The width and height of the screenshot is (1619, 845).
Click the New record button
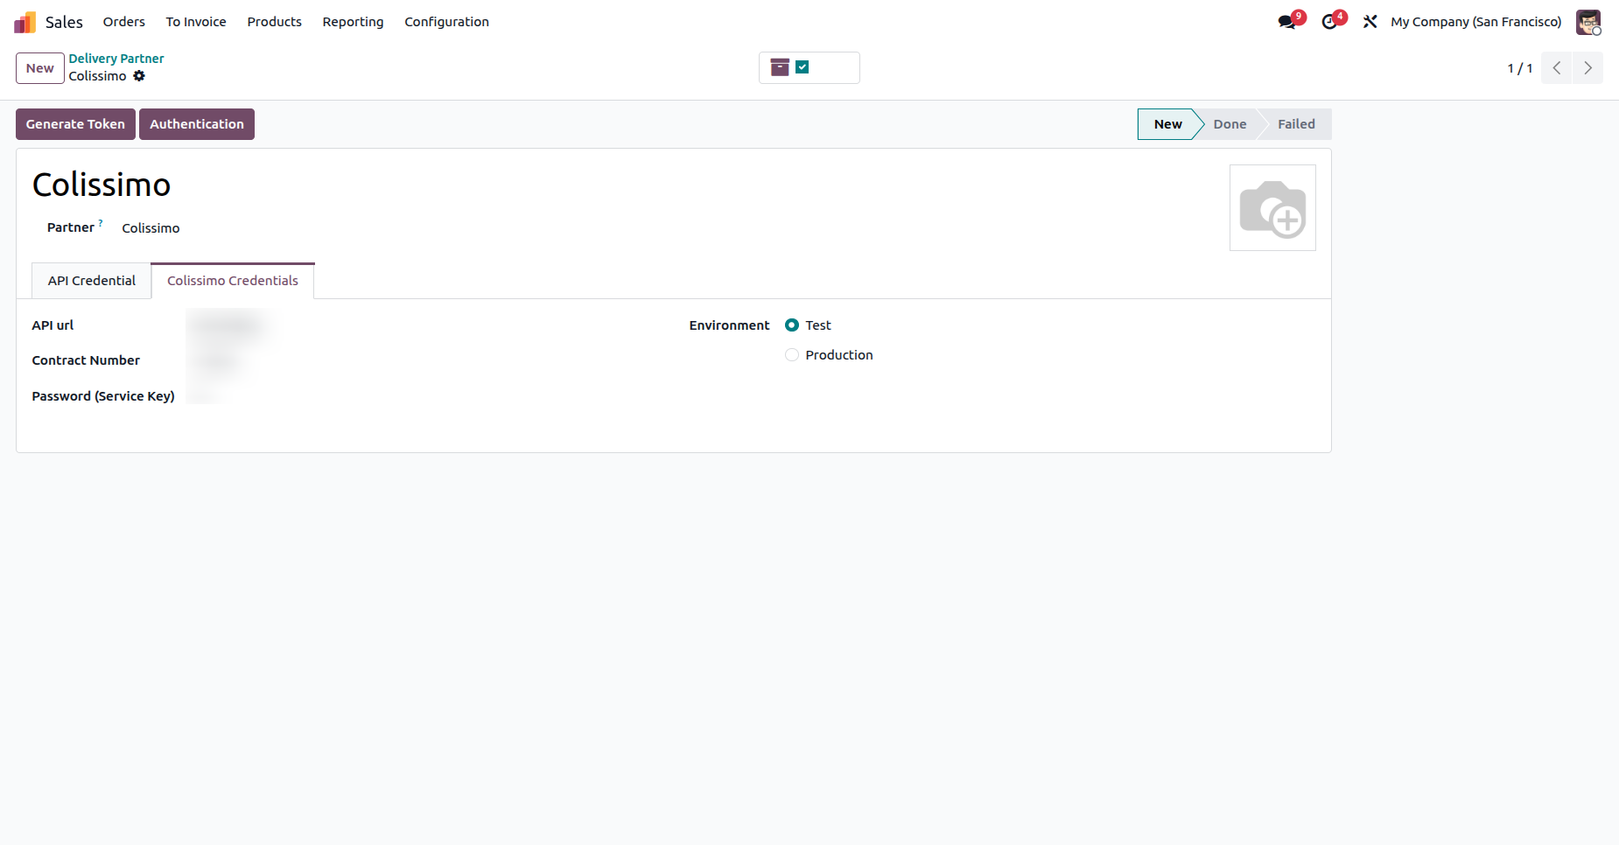point(40,68)
